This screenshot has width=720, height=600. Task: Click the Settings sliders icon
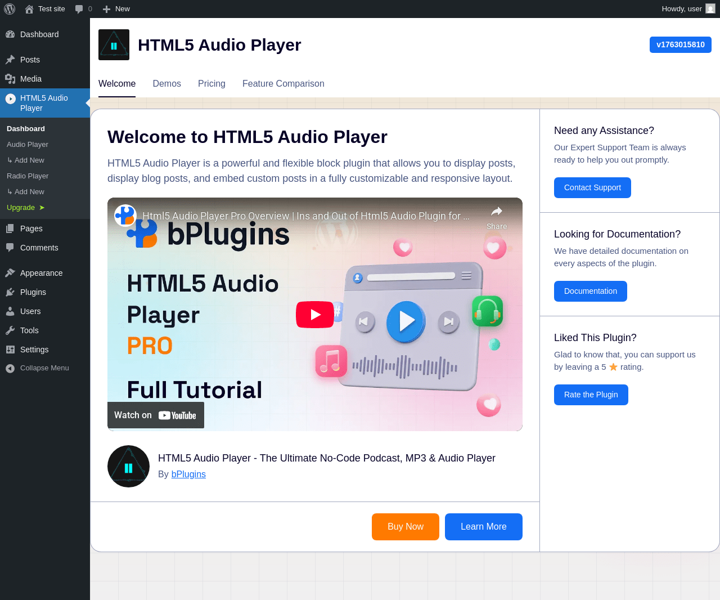10,350
